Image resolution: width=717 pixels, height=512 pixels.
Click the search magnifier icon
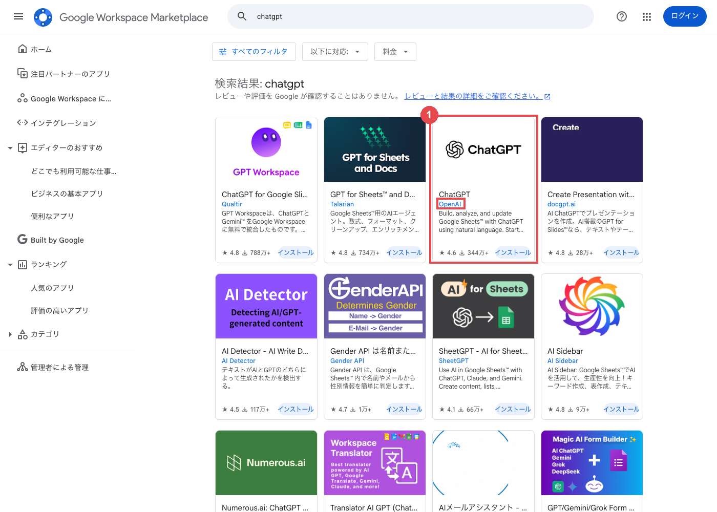tap(242, 16)
